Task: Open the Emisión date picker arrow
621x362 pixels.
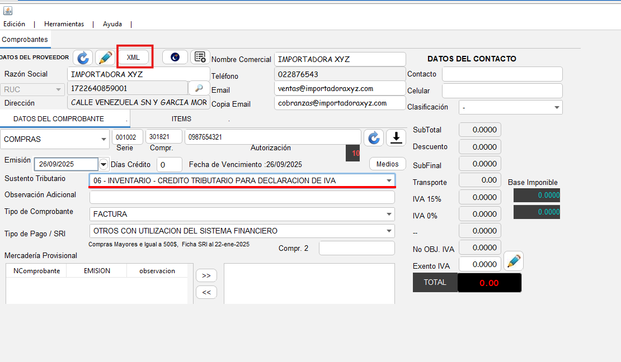Action: pyautogui.click(x=103, y=164)
